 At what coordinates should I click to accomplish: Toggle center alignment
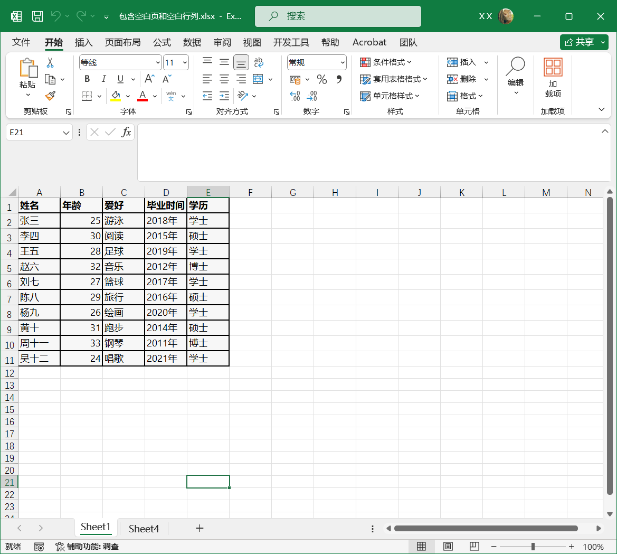[224, 79]
